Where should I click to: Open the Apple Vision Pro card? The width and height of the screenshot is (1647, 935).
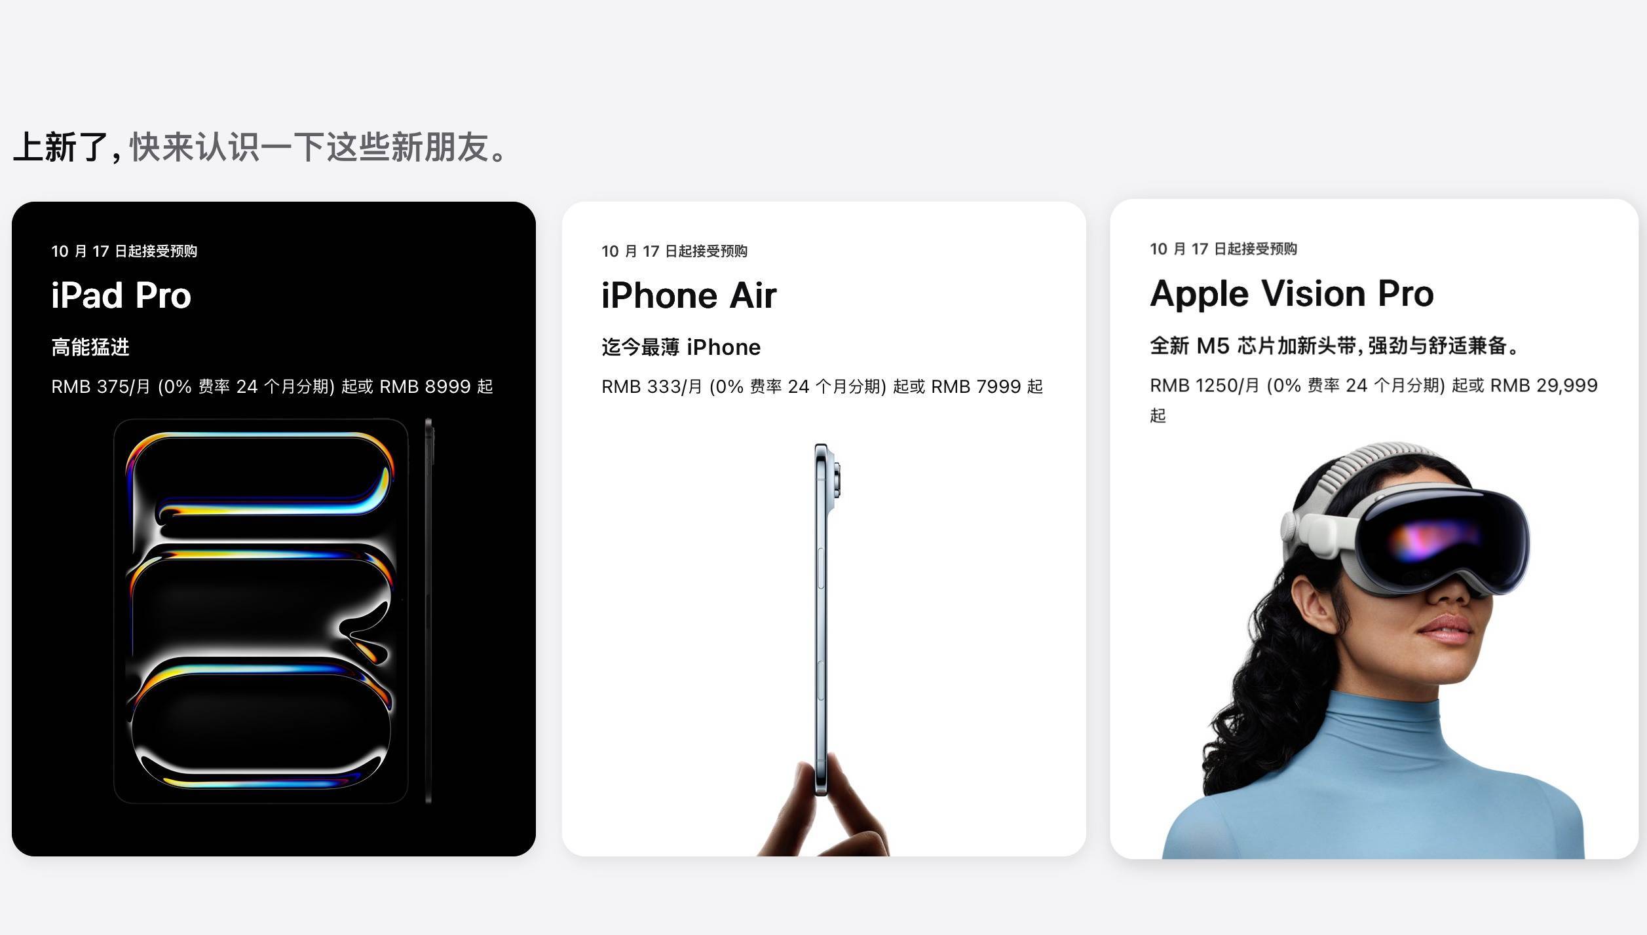[1374, 529]
